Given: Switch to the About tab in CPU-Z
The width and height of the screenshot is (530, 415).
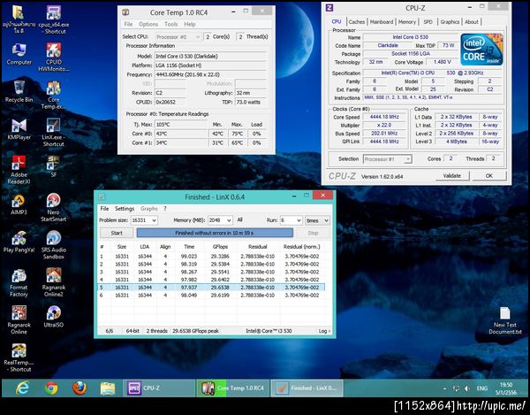Looking at the screenshot, I should pyautogui.click(x=472, y=21).
